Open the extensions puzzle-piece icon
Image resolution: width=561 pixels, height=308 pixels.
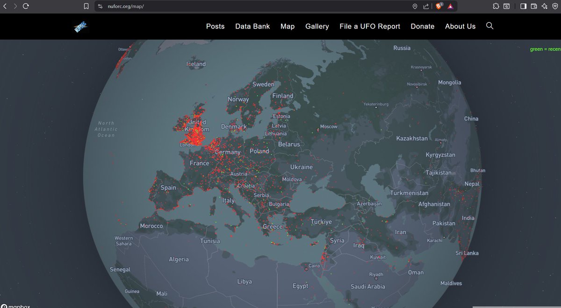click(x=496, y=6)
